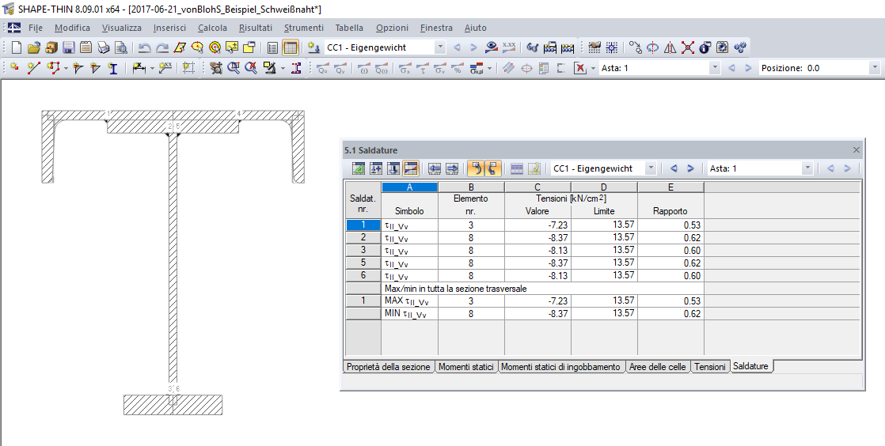Open a file with the folder icon

click(x=34, y=48)
